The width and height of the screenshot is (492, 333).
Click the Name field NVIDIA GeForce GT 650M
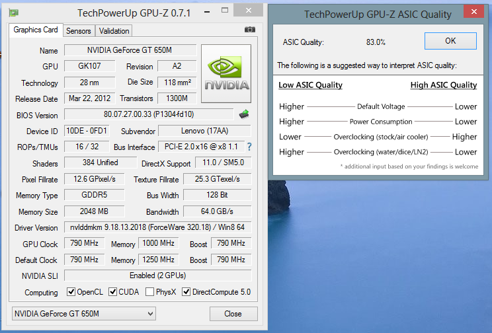point(130,50)
